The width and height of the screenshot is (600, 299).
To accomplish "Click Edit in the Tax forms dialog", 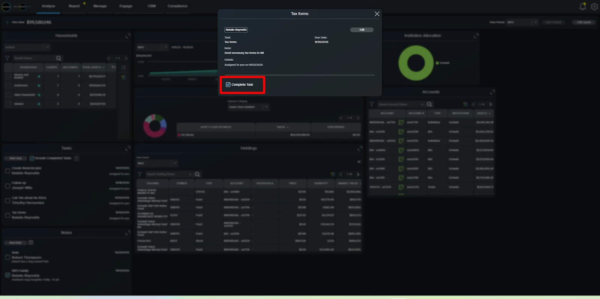I will pos(361,30).
